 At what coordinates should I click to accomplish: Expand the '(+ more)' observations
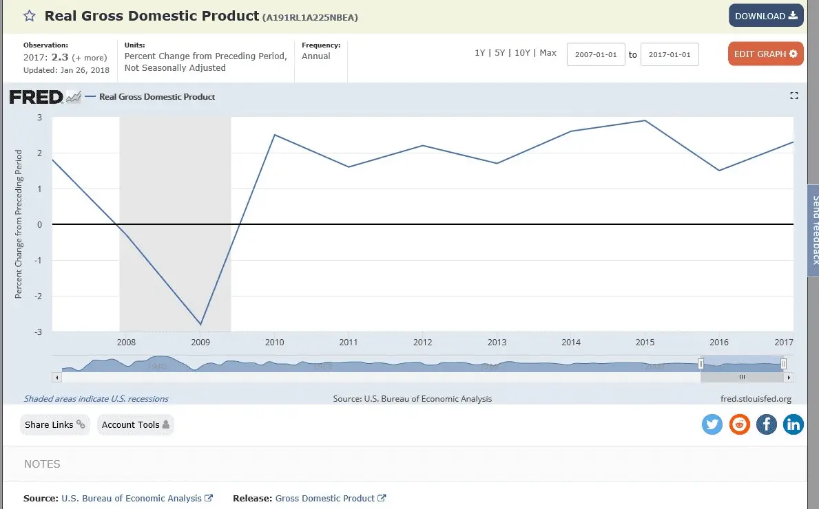[x=90, y=58]
